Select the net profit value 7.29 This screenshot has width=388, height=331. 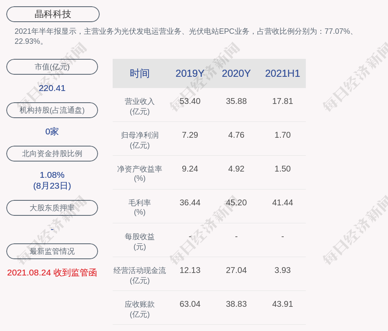click(x=190, y=135)
